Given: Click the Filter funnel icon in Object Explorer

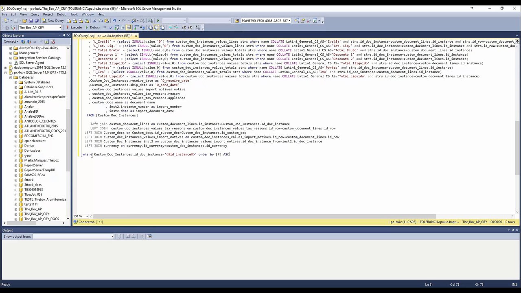Looking at the screenshot, I should (x=41, y=42).
